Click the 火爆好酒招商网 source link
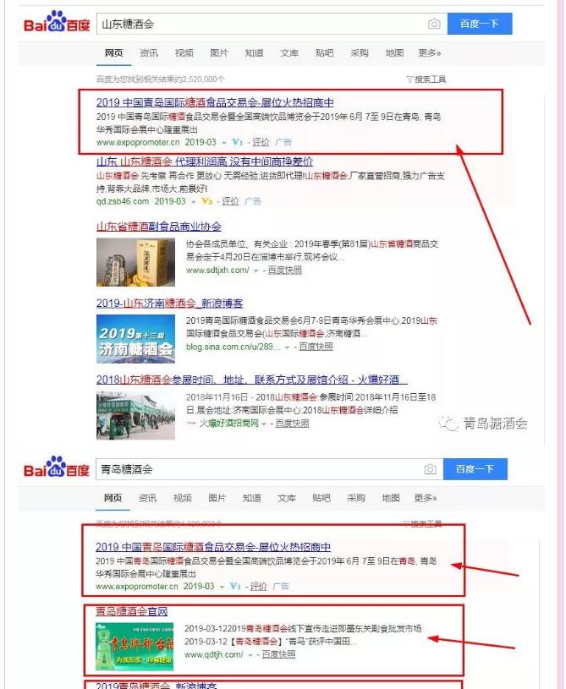The height and width of the screenshot is (689, 566). point(228,424)
